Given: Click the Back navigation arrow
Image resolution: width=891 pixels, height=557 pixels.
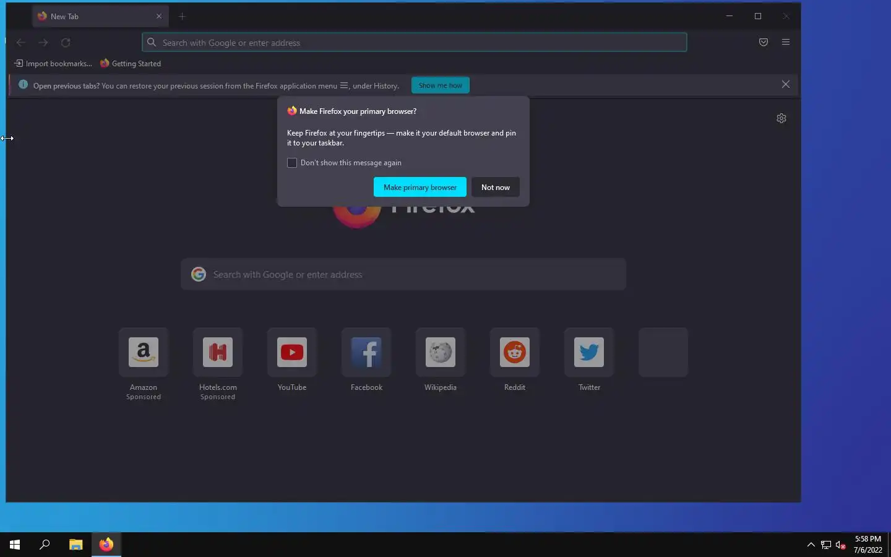Looking at the screenshot, I should [21, 43].
